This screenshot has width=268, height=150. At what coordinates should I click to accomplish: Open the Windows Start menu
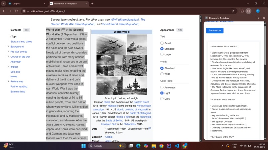point(83,146)
